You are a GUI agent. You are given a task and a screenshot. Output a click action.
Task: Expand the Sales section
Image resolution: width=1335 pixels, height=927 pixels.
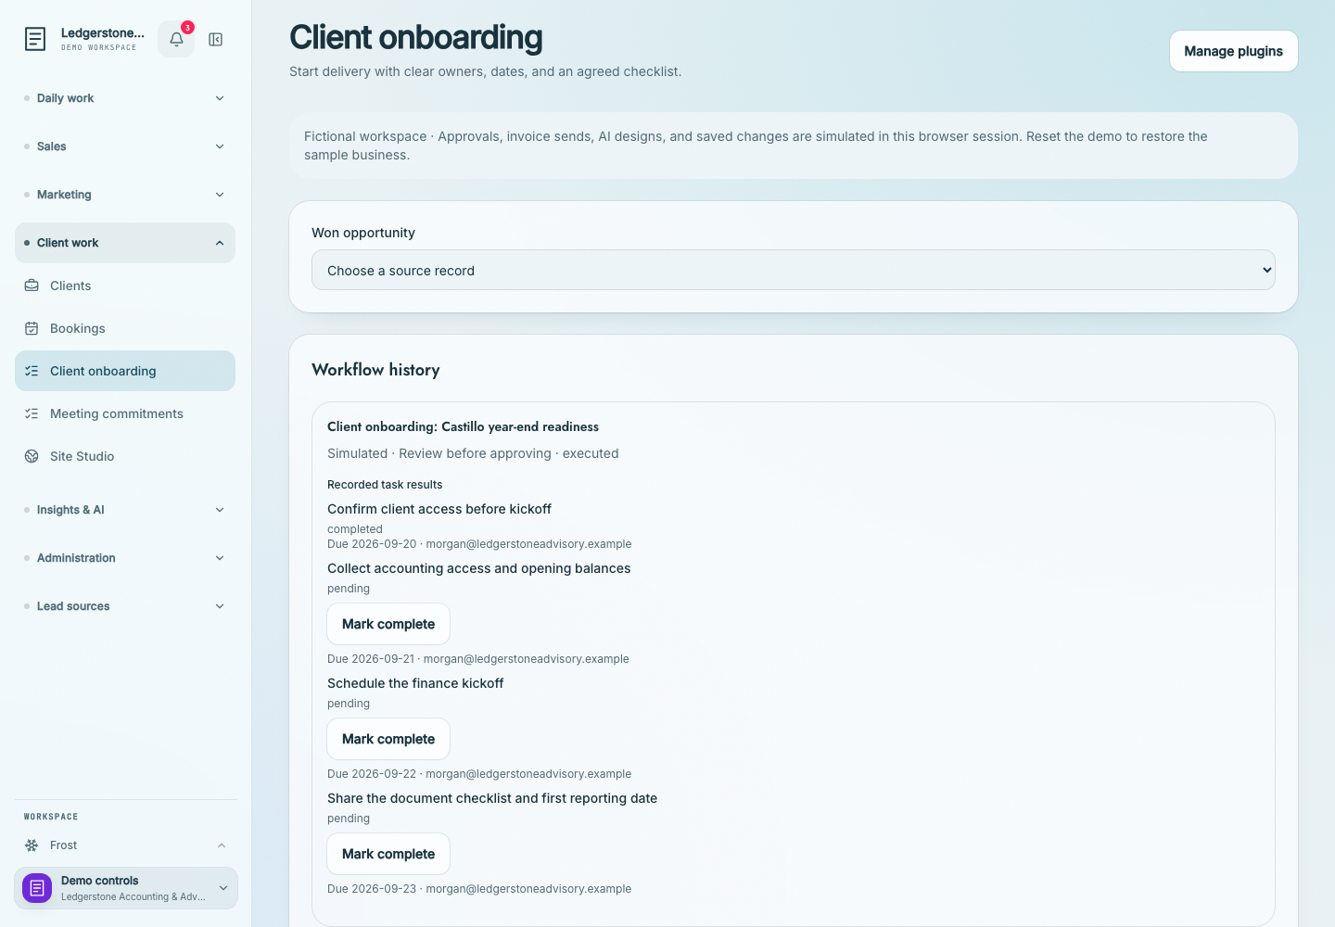[x=125, y=146]
